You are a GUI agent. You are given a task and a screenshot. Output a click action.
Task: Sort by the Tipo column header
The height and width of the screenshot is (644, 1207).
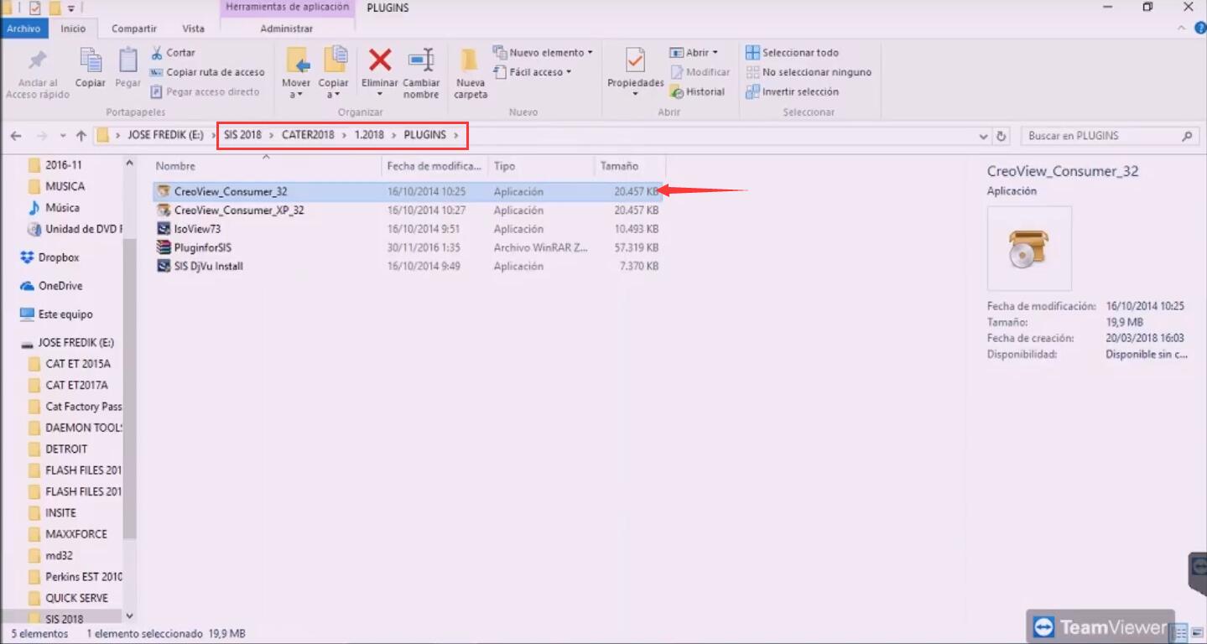(x=541, y=166)
